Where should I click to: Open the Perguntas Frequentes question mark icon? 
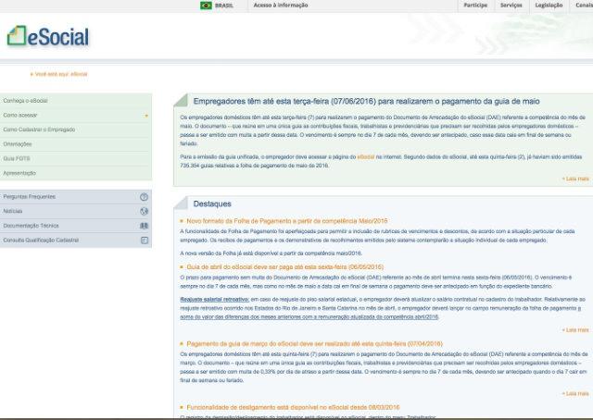pyautogui.click(x=145, y=197)
